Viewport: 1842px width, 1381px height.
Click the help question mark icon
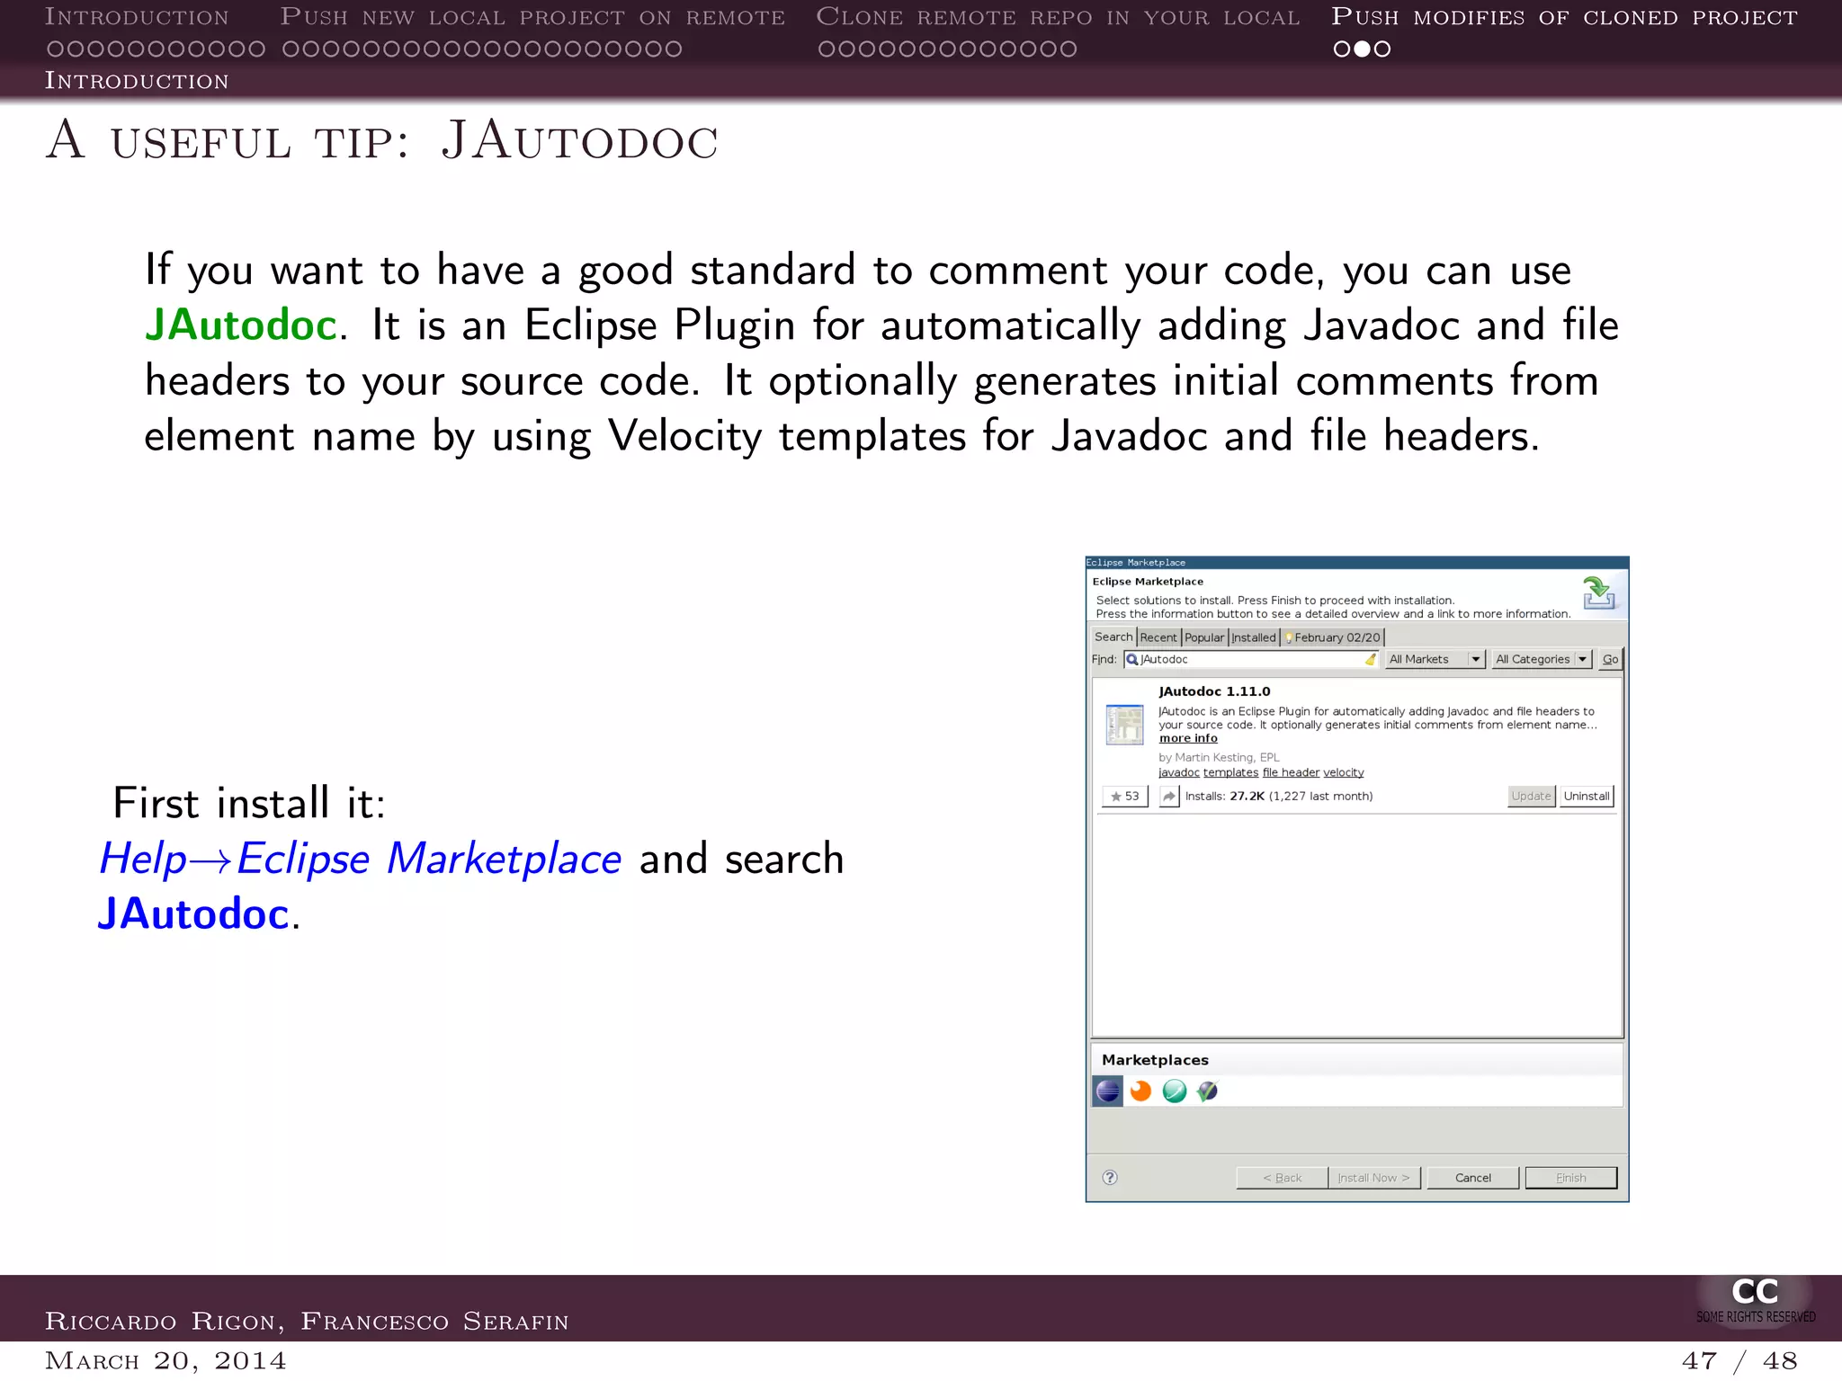tap(1110, 1178)
